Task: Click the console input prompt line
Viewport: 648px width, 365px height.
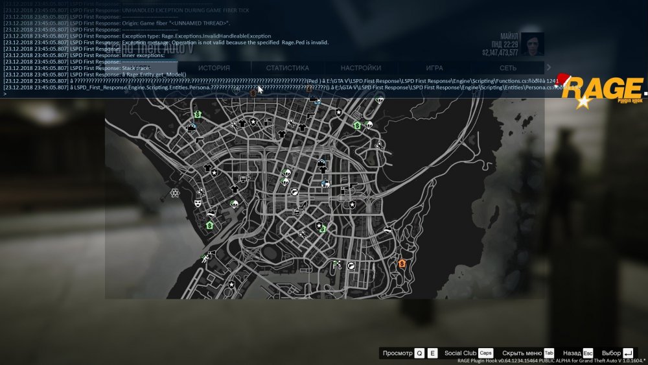Action: (324, 94)
